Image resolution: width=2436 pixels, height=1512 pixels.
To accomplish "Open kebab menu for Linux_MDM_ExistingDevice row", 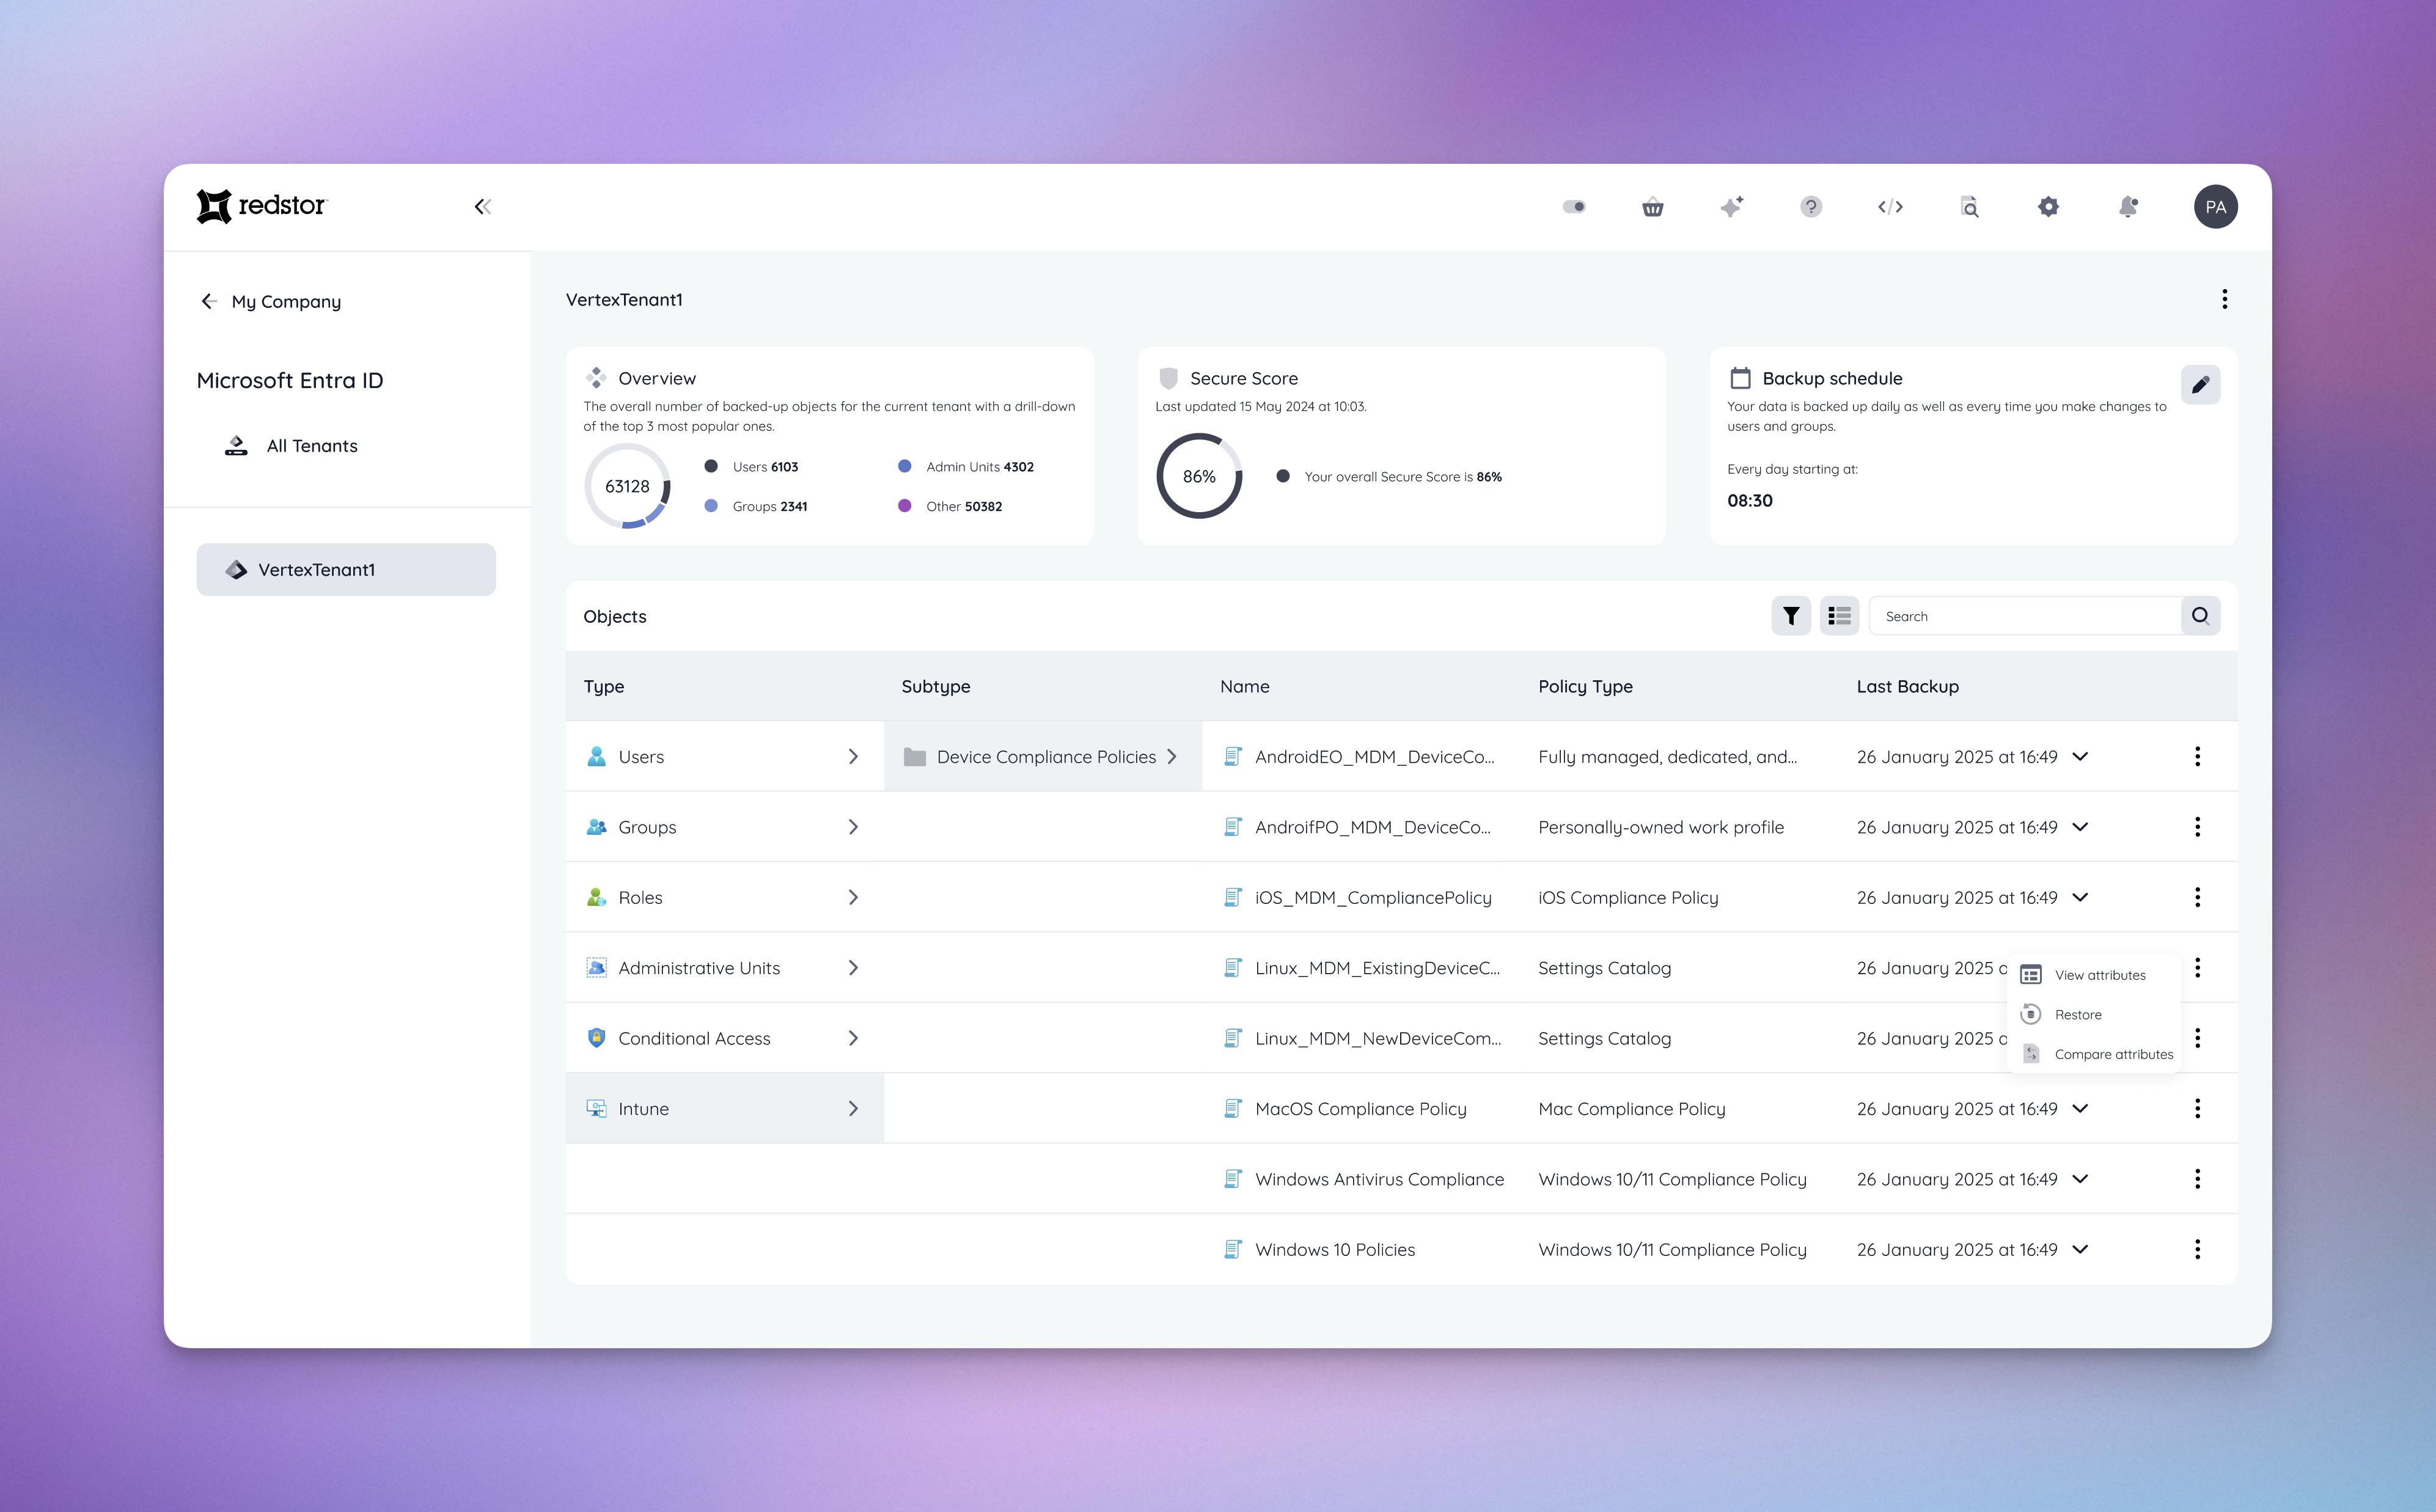I will [x=2197, y=968].
